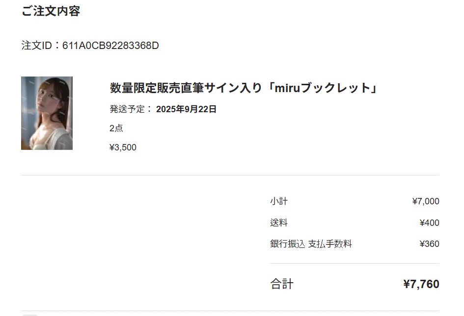Viewport: 464px width, 316px height.
Task: Click the 送料 label
Action: (x=279, y=222)
